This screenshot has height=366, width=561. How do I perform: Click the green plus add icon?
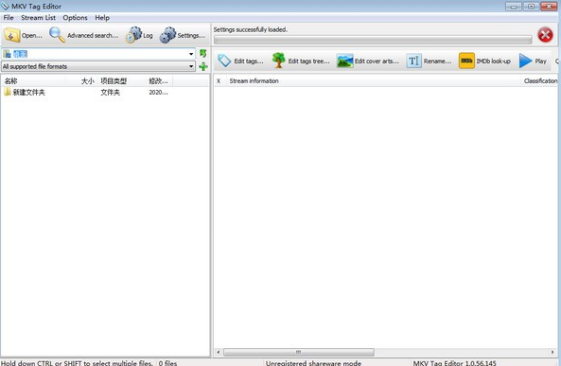pos(203,66)
